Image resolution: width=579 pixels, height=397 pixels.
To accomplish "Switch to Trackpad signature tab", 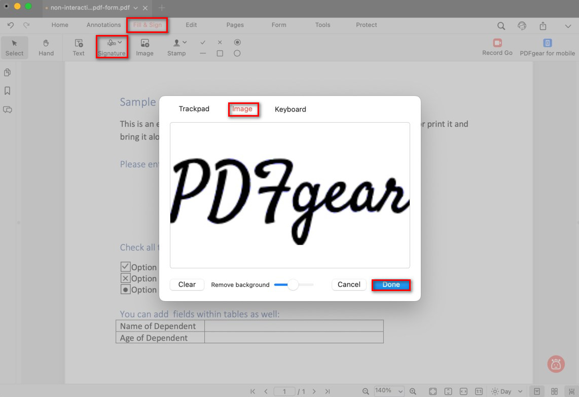I will (194, 109).
